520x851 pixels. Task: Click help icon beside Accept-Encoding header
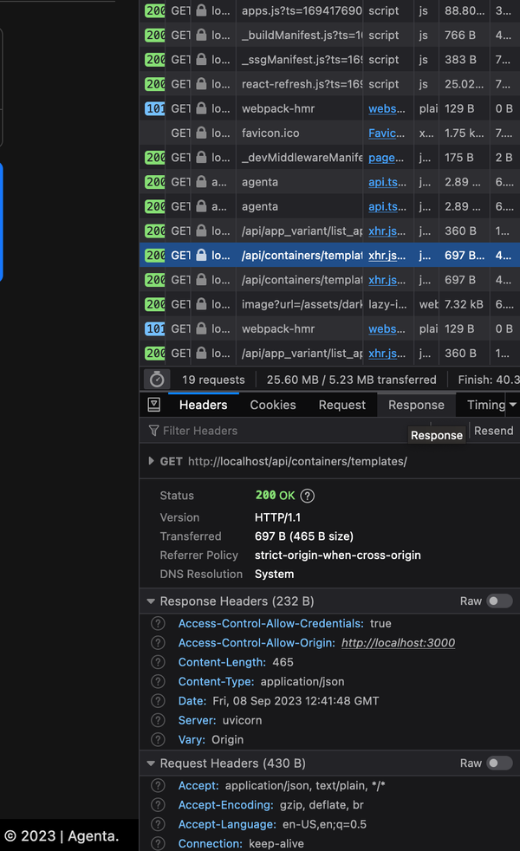click(x=158, y=805)
